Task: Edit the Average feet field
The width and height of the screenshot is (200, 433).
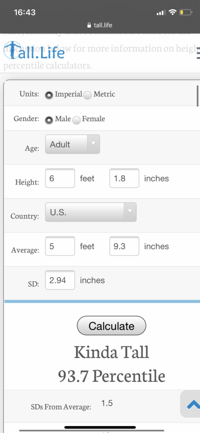Action: pos(60,246)
